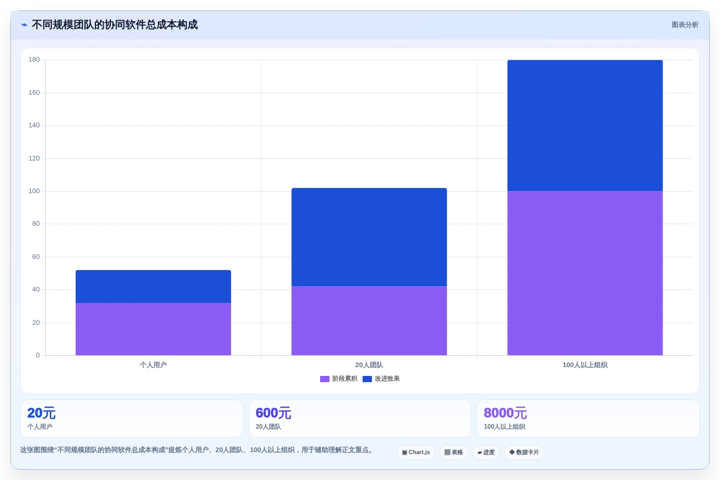Viewport: 720px width, 480px height.
Task: Select the 数据卡片 tag chip
Action: 524,452
